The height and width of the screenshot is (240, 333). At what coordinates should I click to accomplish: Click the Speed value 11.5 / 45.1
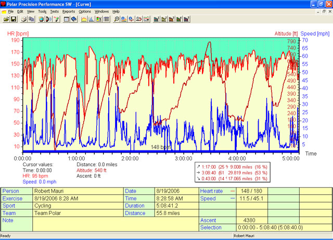click(251, 198)
